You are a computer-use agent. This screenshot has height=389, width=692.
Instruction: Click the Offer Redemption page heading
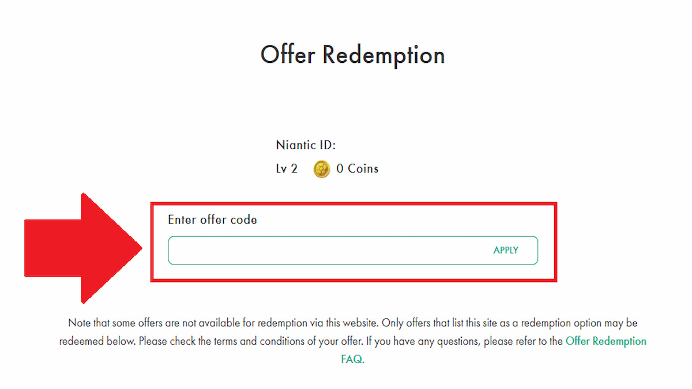(352, 55)
